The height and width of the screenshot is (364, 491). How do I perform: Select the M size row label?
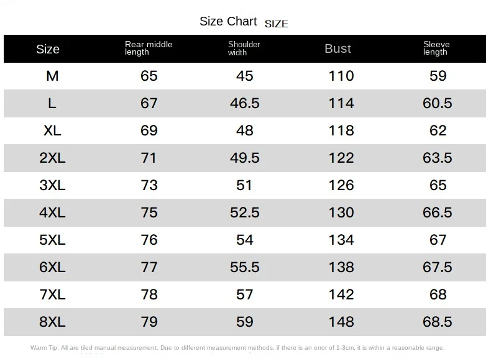52,76
